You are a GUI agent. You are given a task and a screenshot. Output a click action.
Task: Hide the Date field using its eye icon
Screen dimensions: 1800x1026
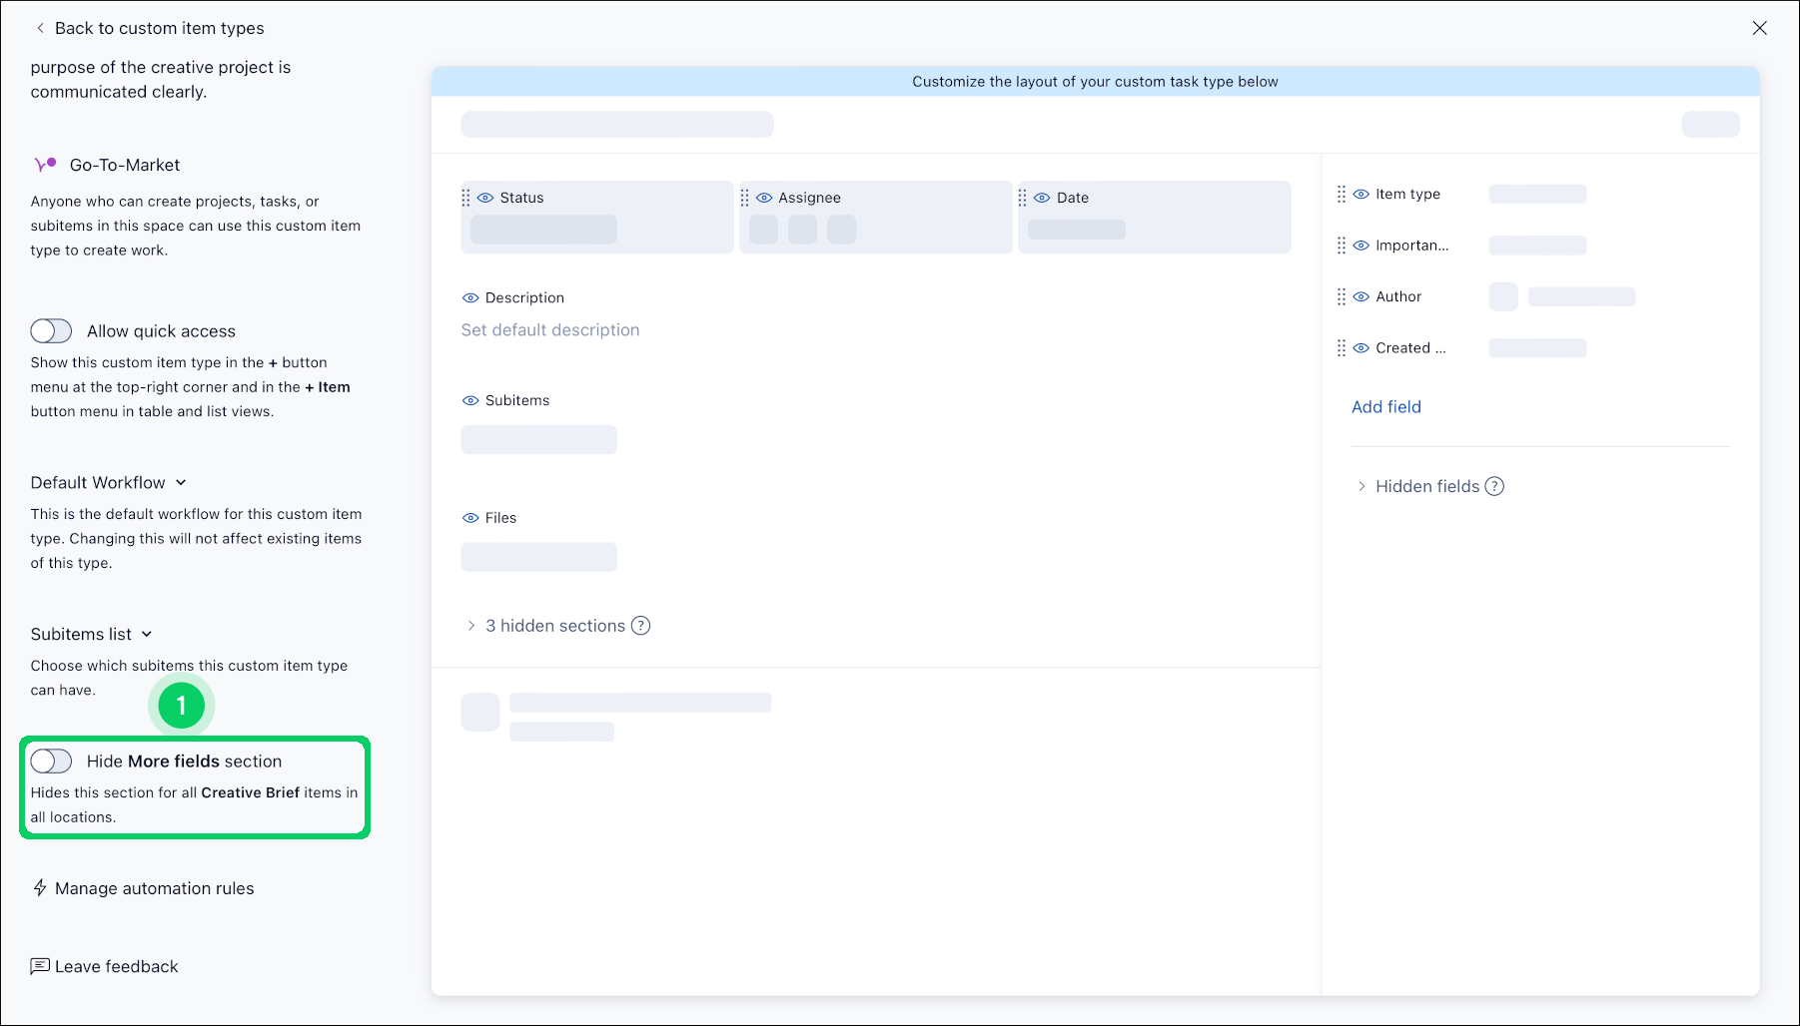pos(1042,198)
